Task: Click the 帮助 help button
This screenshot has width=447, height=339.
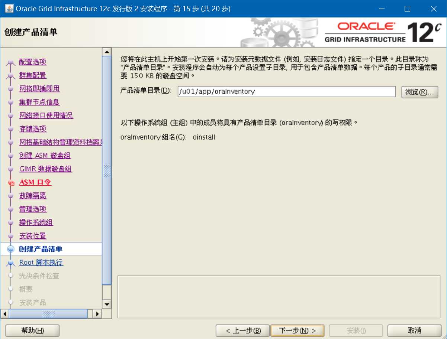Action: [x=33, y=330]
